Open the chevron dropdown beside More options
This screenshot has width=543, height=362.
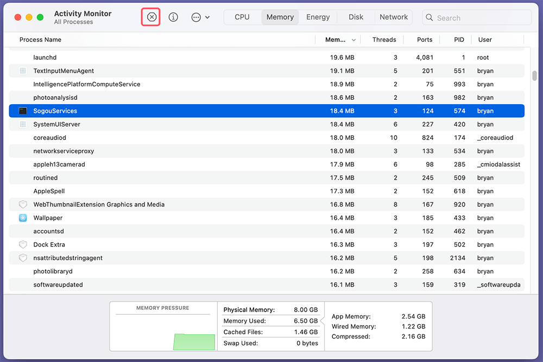coord(207,17)
